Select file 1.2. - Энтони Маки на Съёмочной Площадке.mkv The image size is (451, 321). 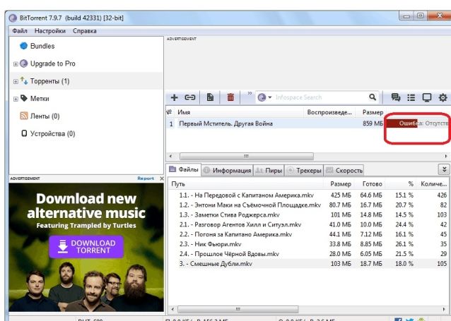250,205
